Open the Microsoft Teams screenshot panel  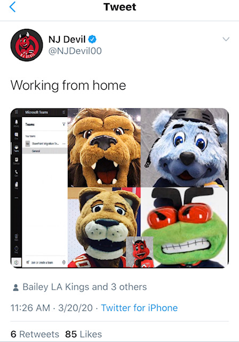(39, 188)
